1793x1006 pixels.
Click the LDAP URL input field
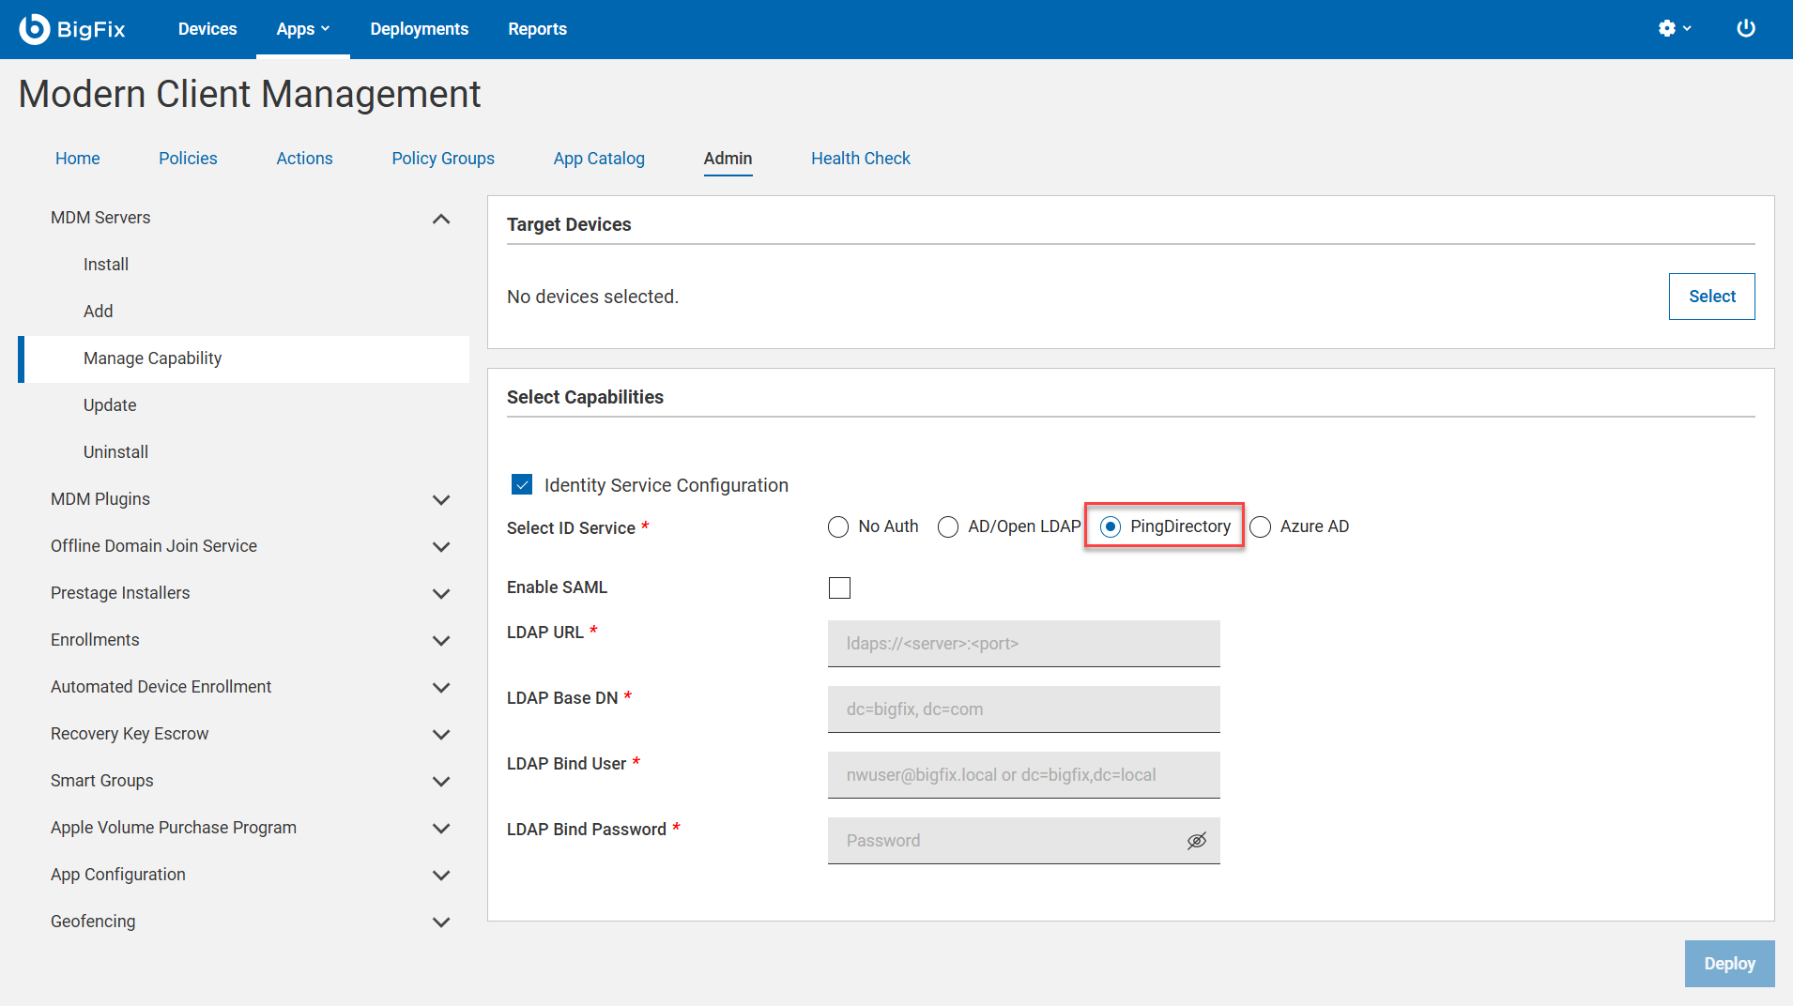tap(1023, 644)
